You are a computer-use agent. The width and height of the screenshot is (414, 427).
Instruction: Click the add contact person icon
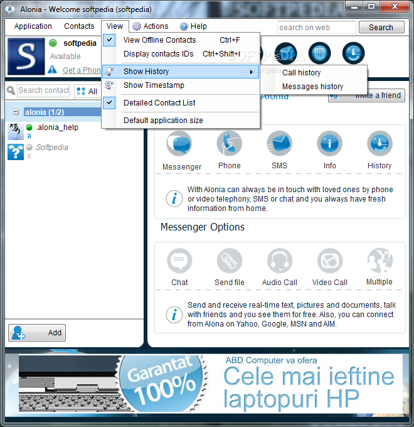click(18, 333)
